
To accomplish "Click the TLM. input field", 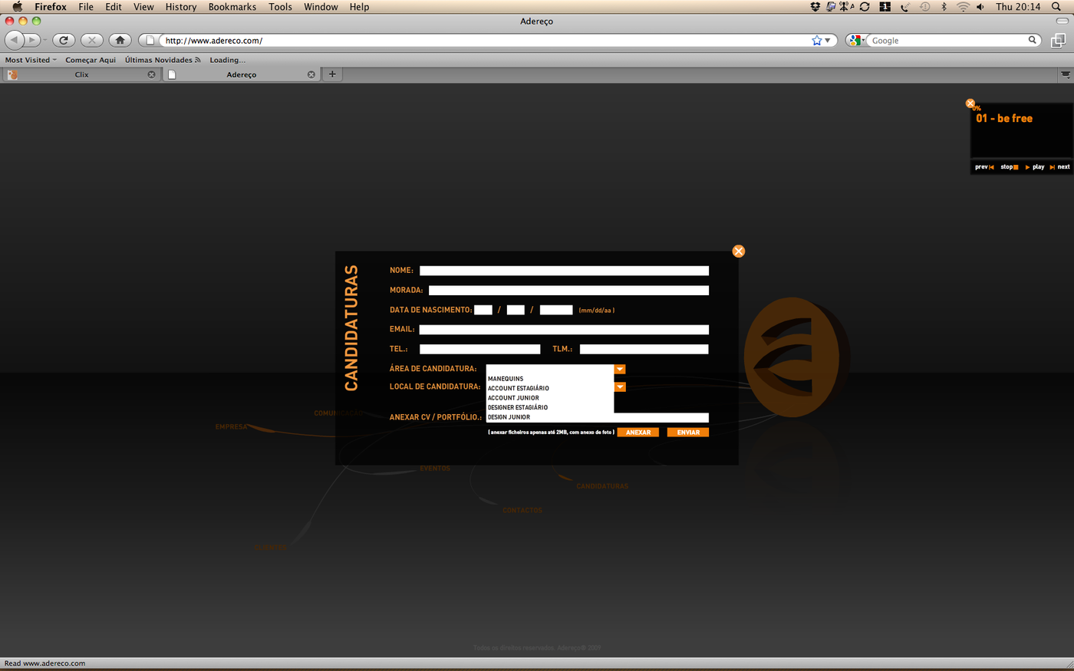I will (x=644, y=349).
